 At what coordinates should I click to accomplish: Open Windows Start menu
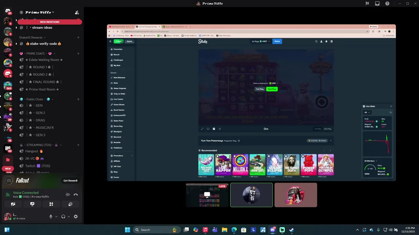pos(128,230)
